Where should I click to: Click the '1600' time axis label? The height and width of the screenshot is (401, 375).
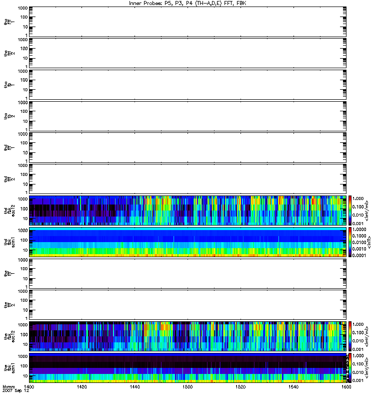346,386
